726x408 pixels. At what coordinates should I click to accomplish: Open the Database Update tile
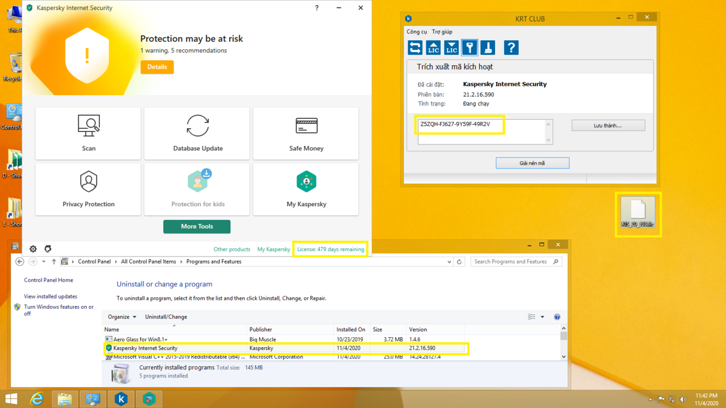pyautogui.click(x=197, y=134)
